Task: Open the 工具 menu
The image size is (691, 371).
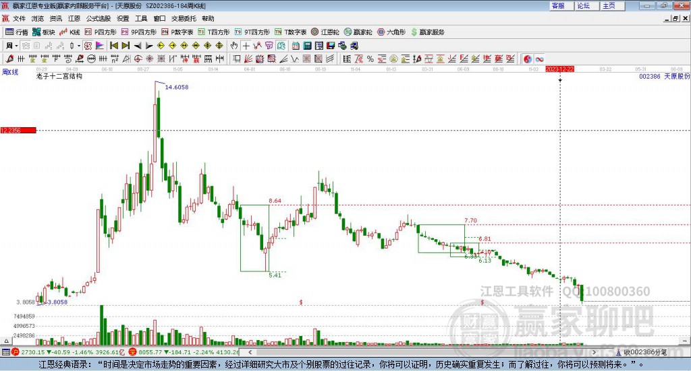Action: pyautogui.click(x=141, y=18)
